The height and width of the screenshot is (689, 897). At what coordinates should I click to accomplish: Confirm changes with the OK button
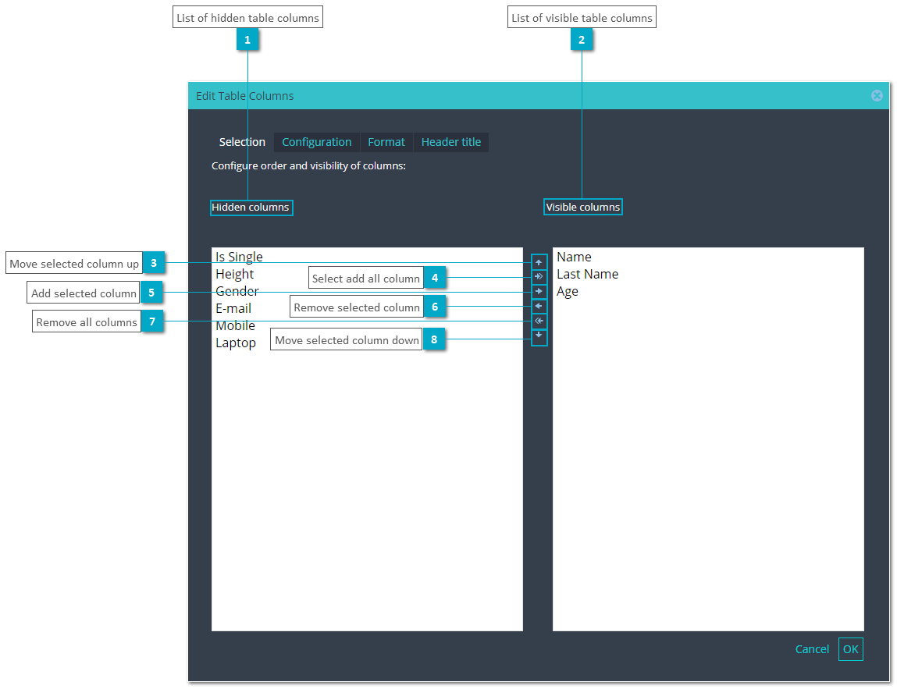[851, 648]
